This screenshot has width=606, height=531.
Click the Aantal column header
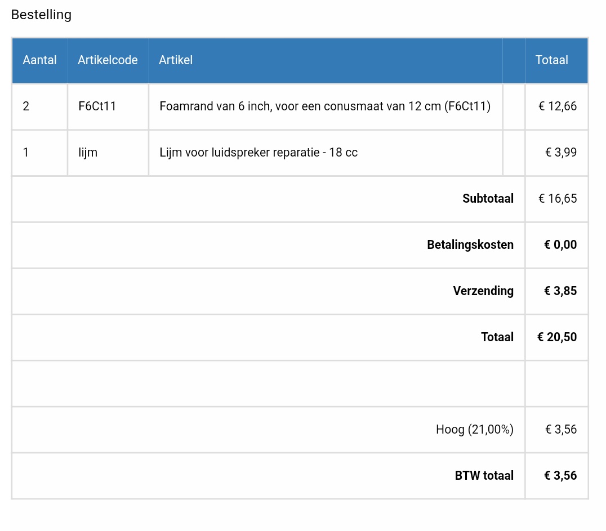[39, 60]
